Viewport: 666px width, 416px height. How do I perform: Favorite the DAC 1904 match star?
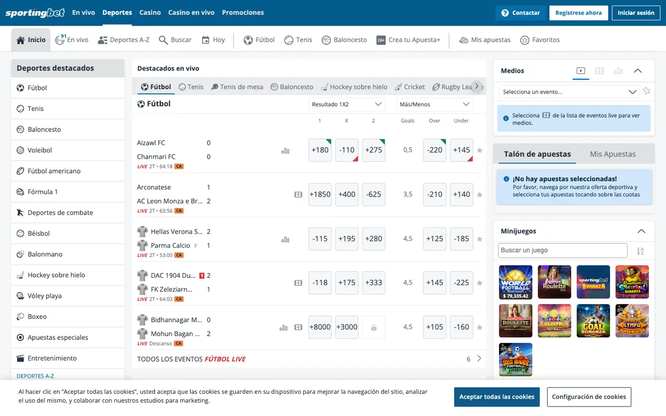click(480, 283)
